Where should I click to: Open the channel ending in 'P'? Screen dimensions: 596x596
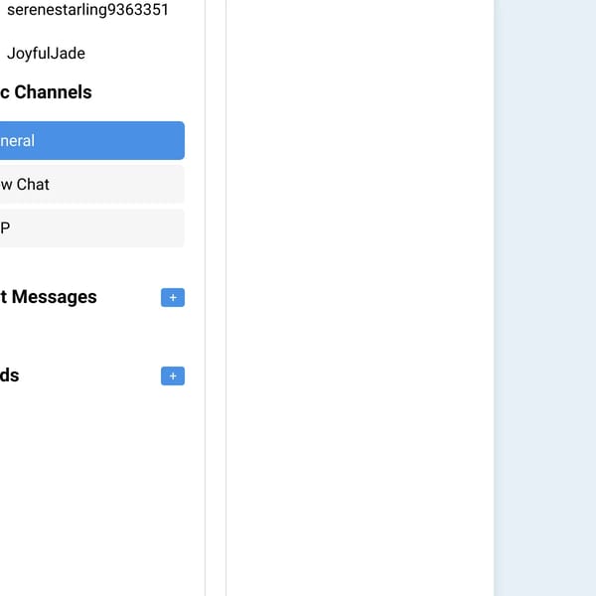(92, 228)
